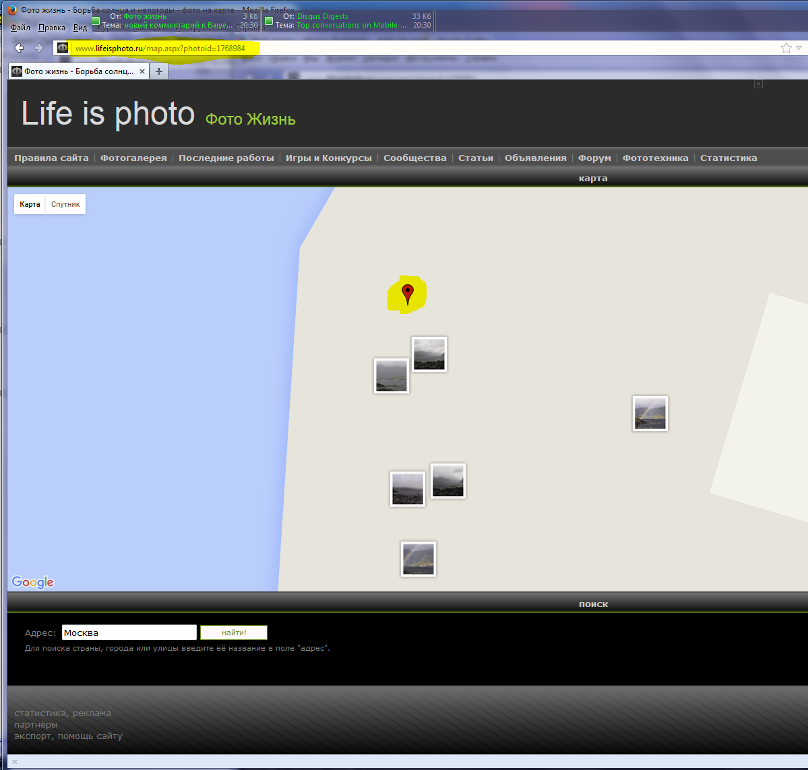Click the Disqus Digests mail notification
The width and height of the screenshot is (808, 770).
click(348, 20)
